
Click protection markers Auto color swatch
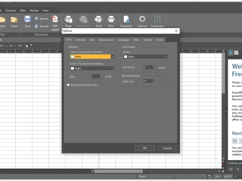(x=72, y=68)
